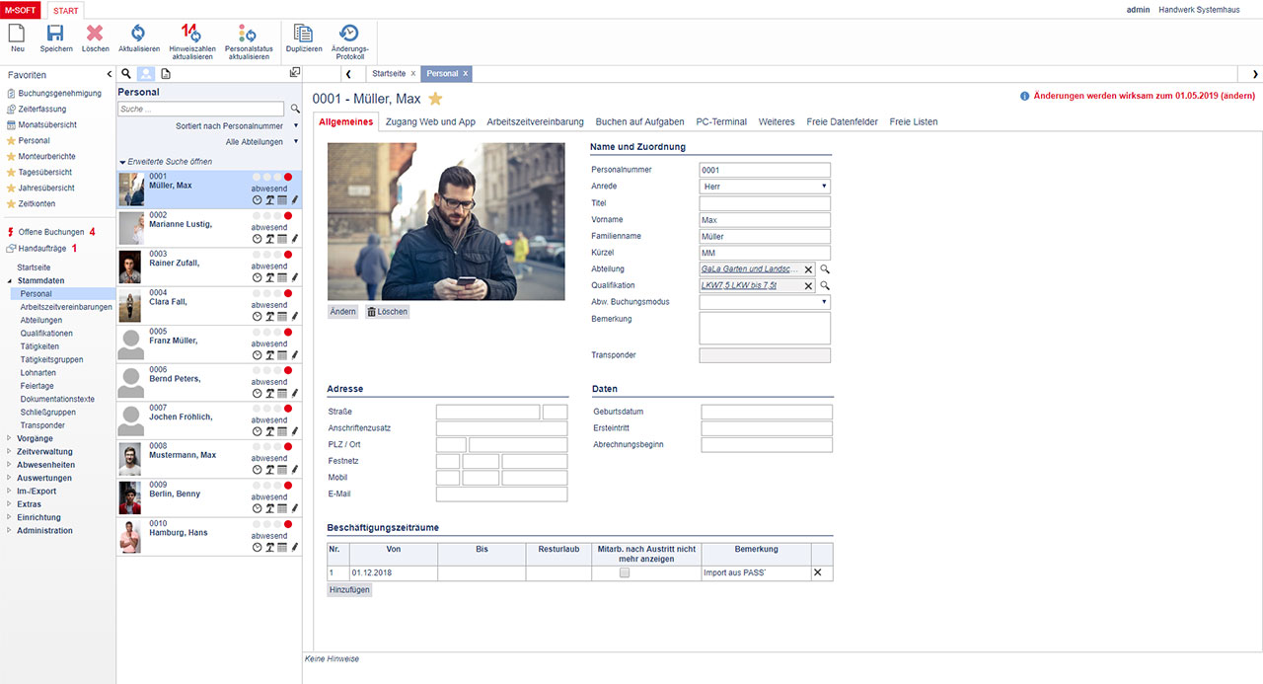Click the magnifier icon above the Personal list
The image size is (1263, 684).
[x=125, y=74]
